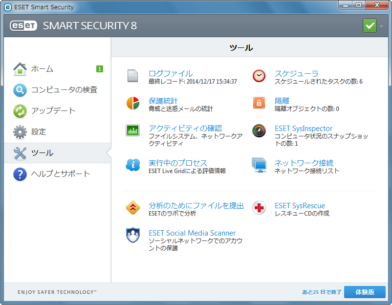Minimize the ESET Smart Security window
Viewport: 392px width, 305px height.
pos(346,5)
